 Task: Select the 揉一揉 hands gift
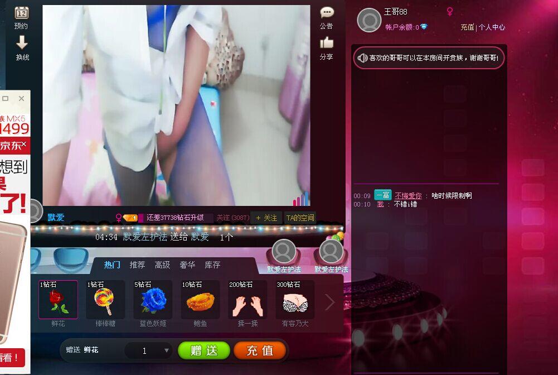248,300
